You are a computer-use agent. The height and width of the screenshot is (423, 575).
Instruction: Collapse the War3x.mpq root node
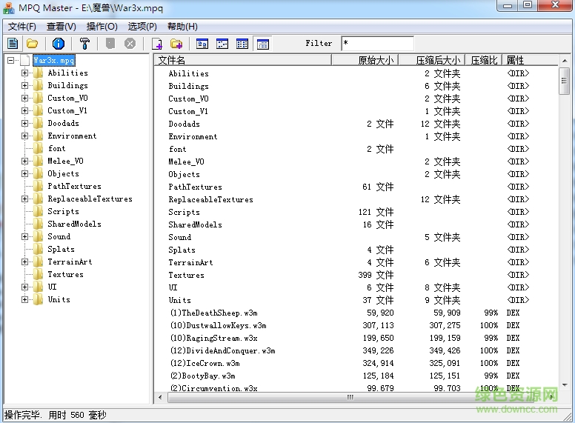click(x=11, y=61)
